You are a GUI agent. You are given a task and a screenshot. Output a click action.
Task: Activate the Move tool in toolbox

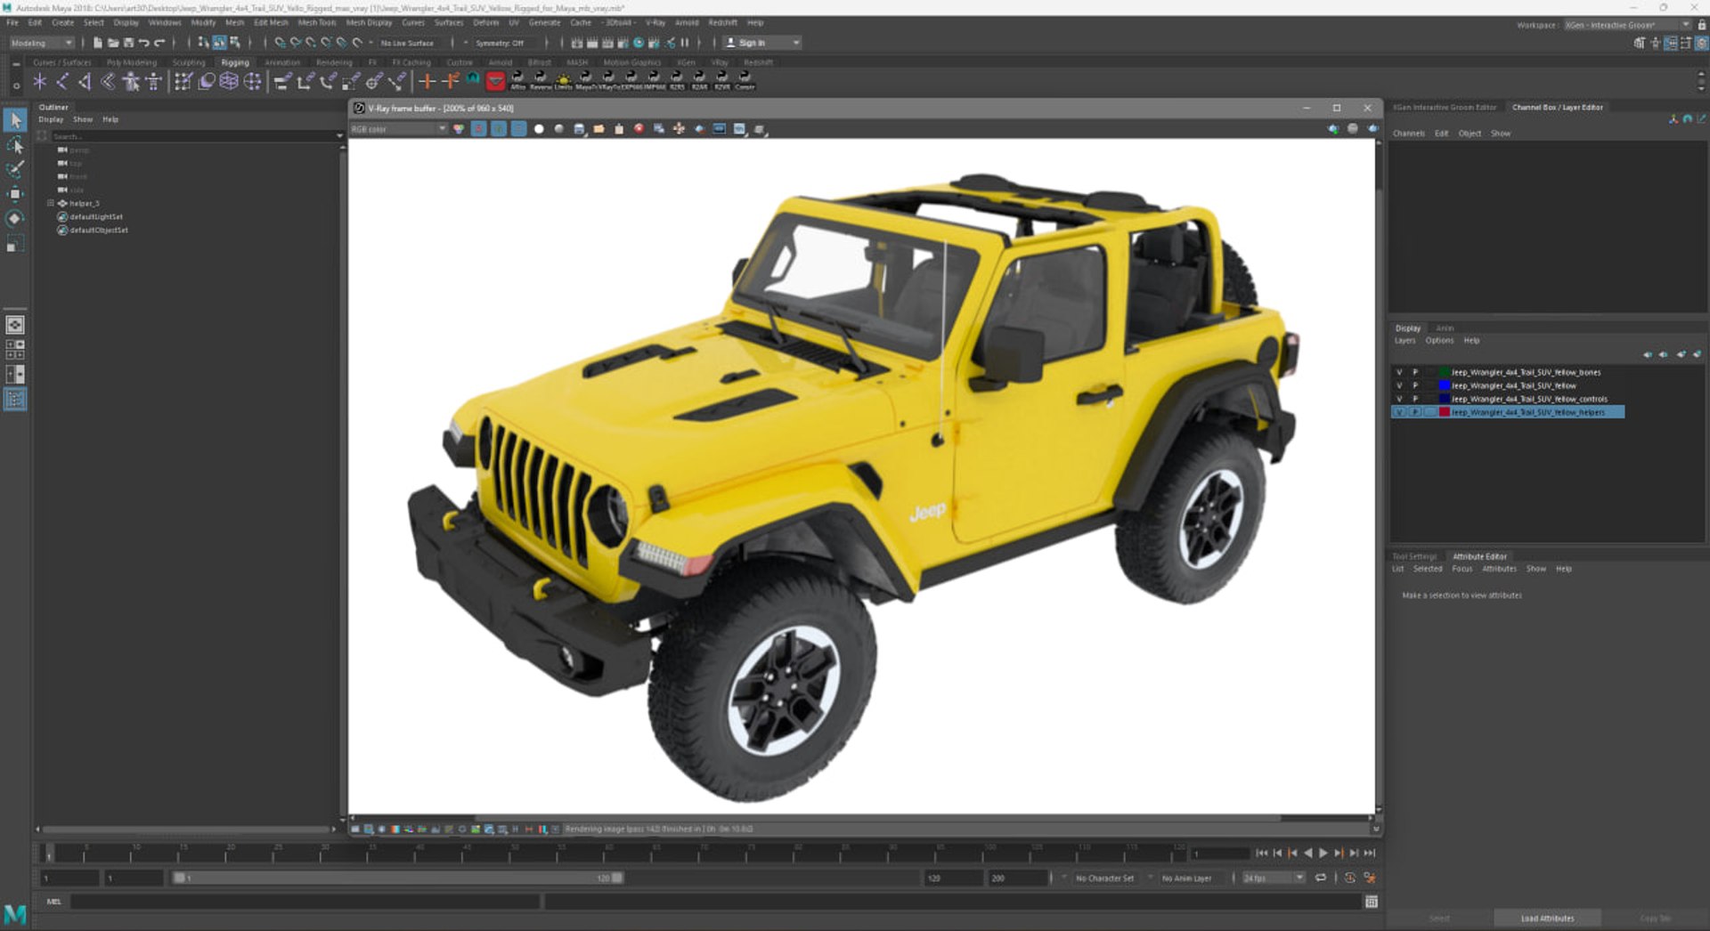15,194
